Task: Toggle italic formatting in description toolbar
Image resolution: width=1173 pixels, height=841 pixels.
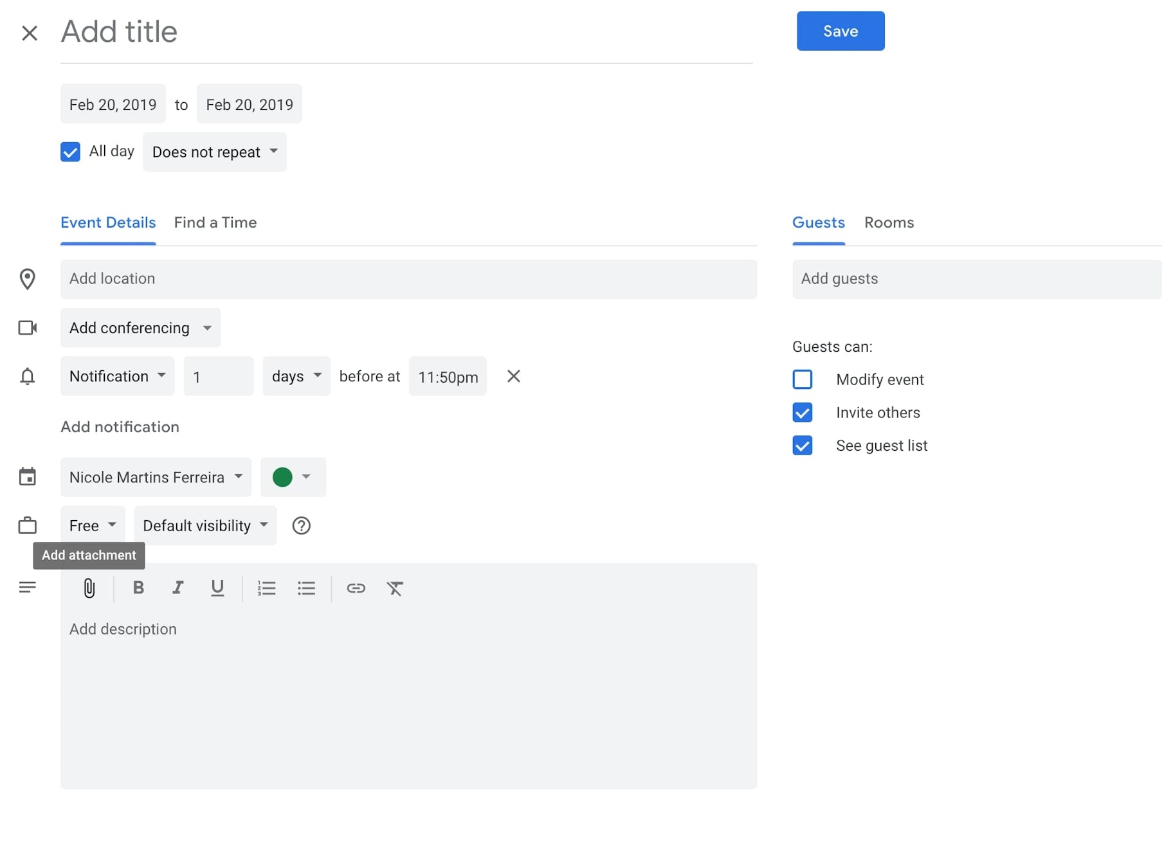Action: click(x=177, y=588)
